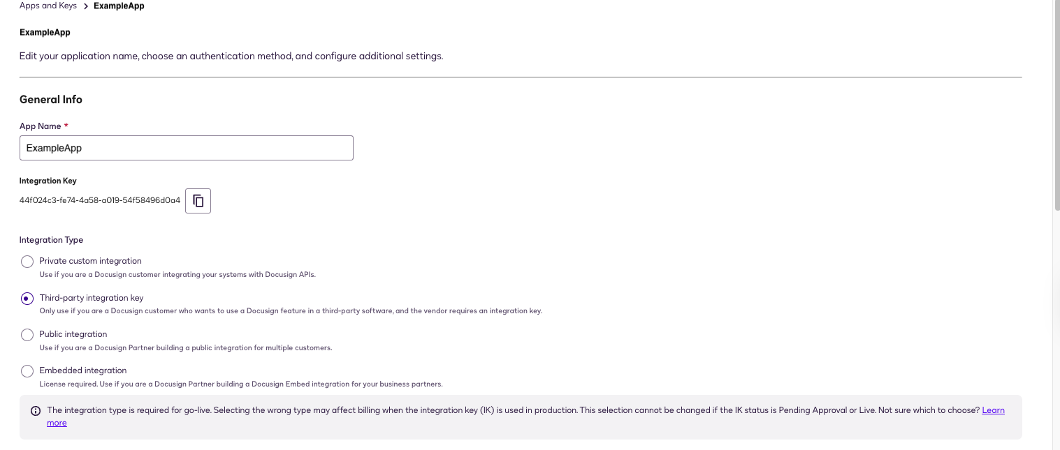Screen dimensions: 1060x450
Task: Click the Private custom integration label text
Action: click(x=90, y=261)
